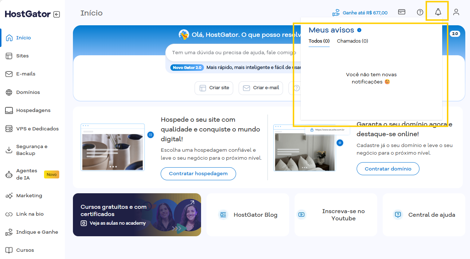Click the Novo badge beside Agentes de IA
Screen dimensions: 470x259
[x=52, y=174]
